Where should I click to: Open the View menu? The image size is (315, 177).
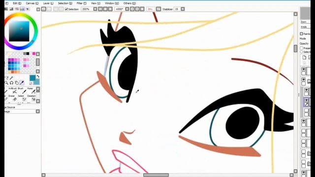(95, 3)
